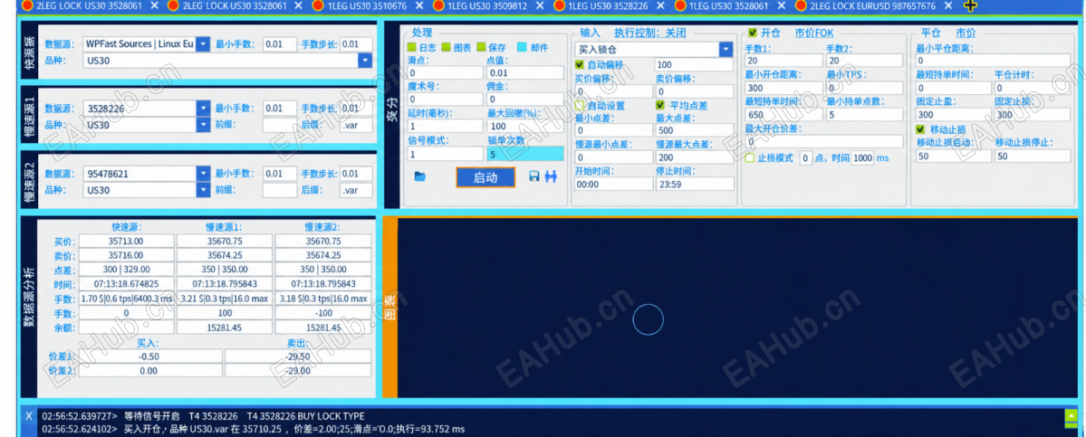This screenshot has width=1086, height=437.
Task: Uncheck the 自动偏移 auto offset checkbox
Action: pyautogui.click(x=580, y=64)
